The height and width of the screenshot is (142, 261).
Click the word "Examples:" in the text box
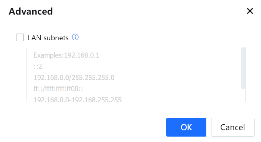(x=47, y=56)
